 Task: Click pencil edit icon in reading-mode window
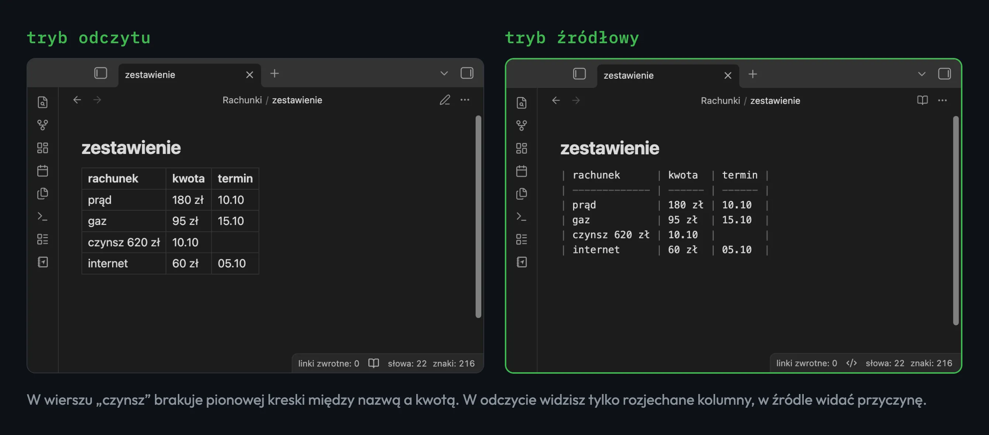click(445, 100)
